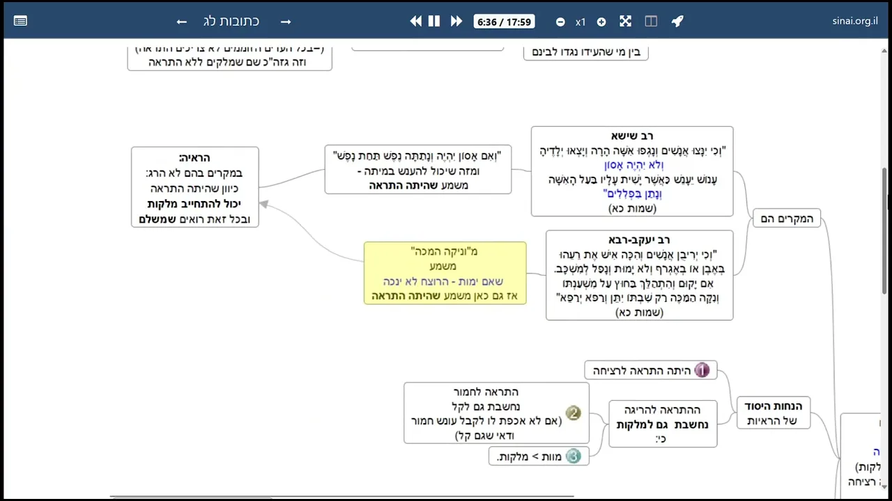Select the רב יעקב-רבא verse node

pyautogui.click(x=639, y=276)
